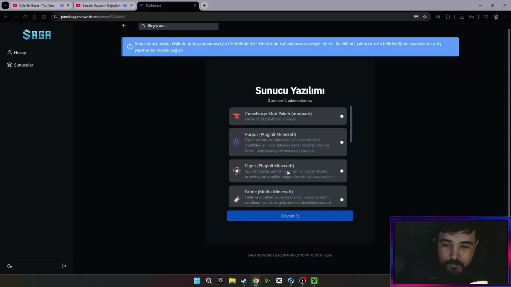Click the info icon in the blue notice
This screenshot has height=287, width=511.
(x=130, y=47)
